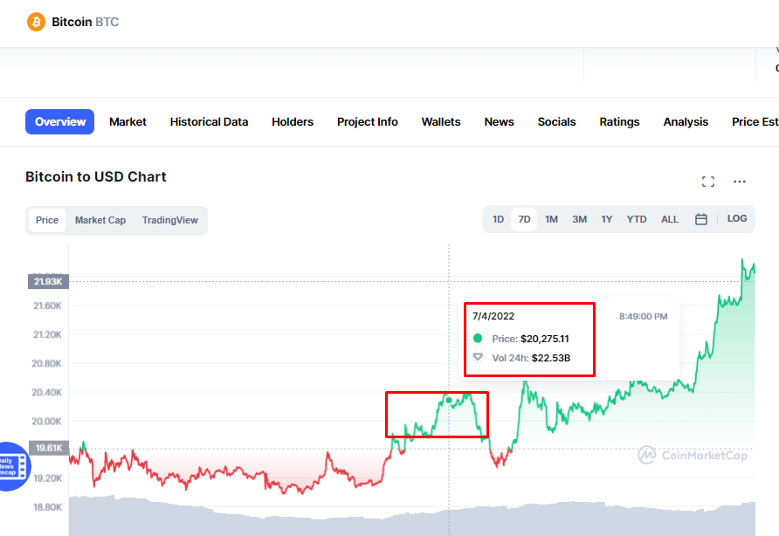
Task: Switch to the TradingView chart
Action: coord(170,220)
